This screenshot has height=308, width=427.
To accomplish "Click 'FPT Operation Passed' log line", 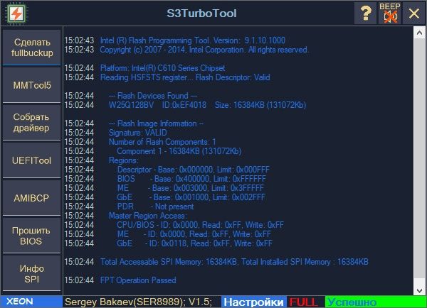I will pos(138,280).
